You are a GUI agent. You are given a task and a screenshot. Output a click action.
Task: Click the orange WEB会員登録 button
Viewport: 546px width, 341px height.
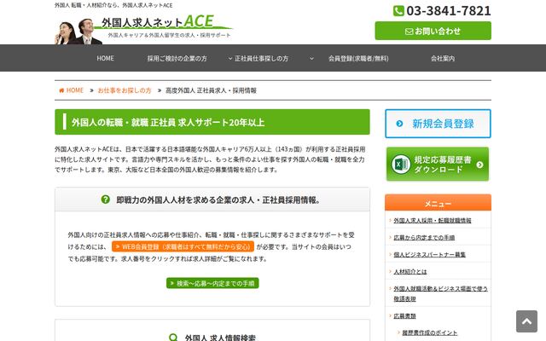183,246
